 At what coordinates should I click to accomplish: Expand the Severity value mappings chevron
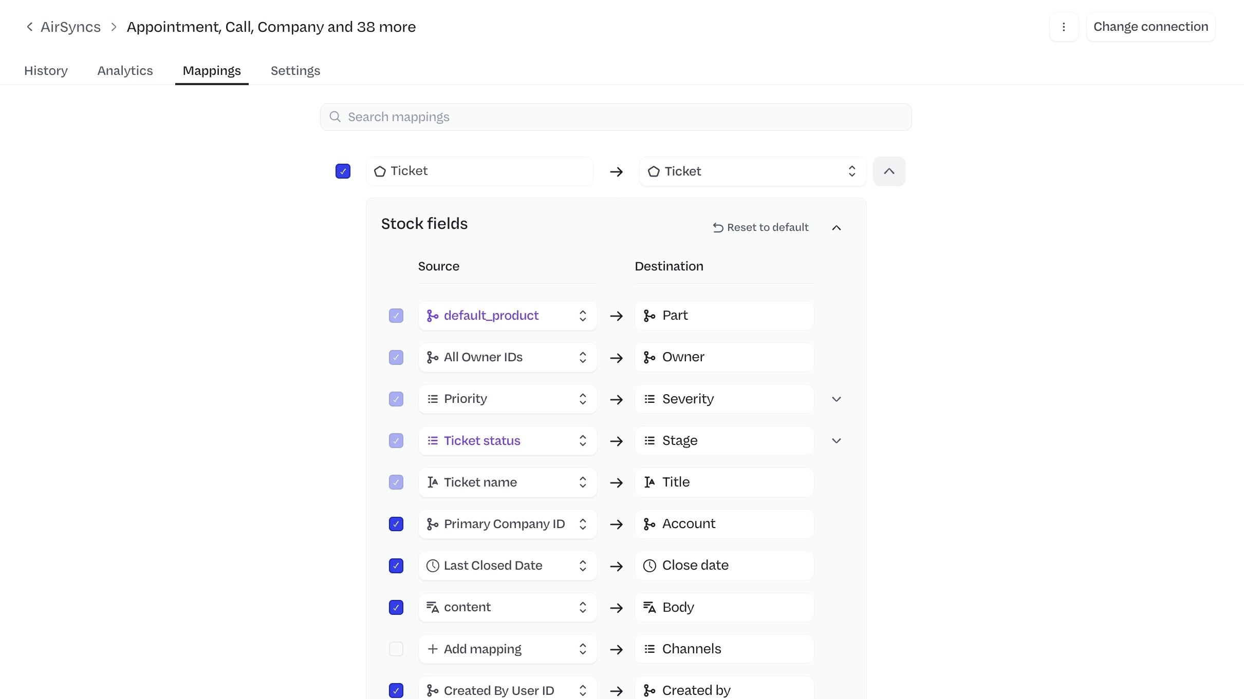(x=836, y=399)
